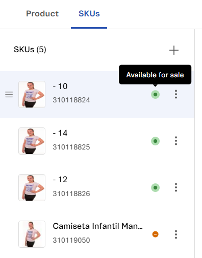202x258 pixels.
Task: Open the three-dot menu for SKU - 12
Action: (176, 187)
